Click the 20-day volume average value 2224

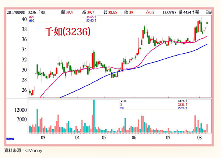coord(183,108)
